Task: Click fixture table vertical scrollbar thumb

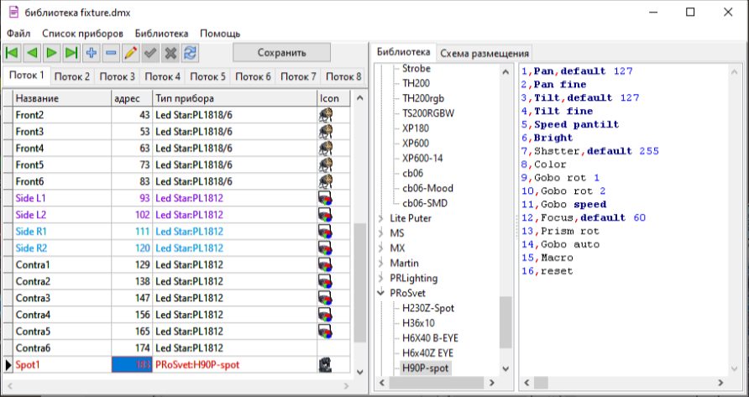Action: (359, 283)
